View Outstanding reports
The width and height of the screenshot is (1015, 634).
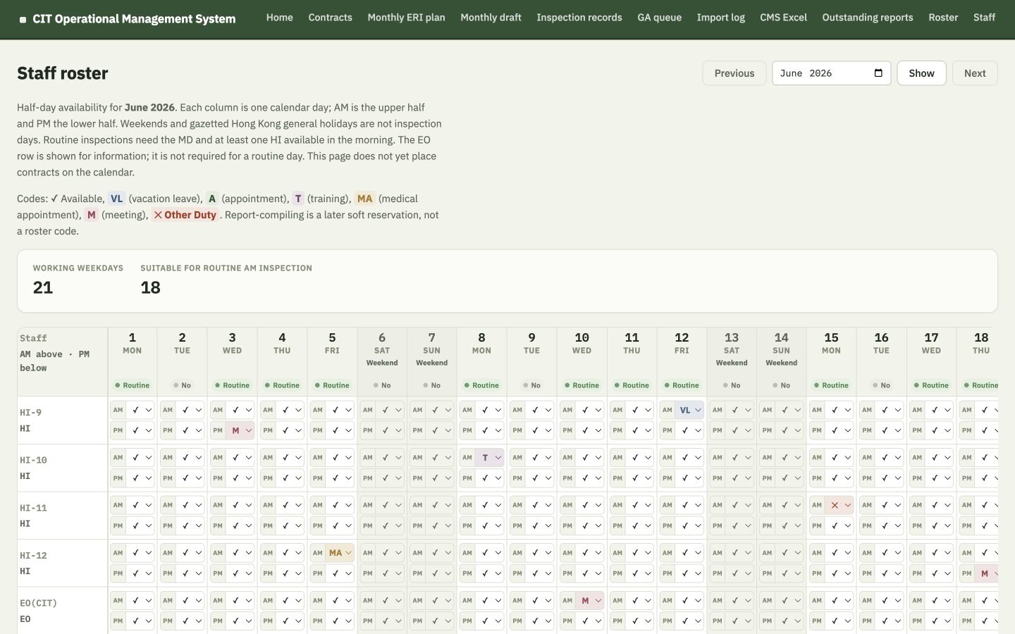pos(868,18)
